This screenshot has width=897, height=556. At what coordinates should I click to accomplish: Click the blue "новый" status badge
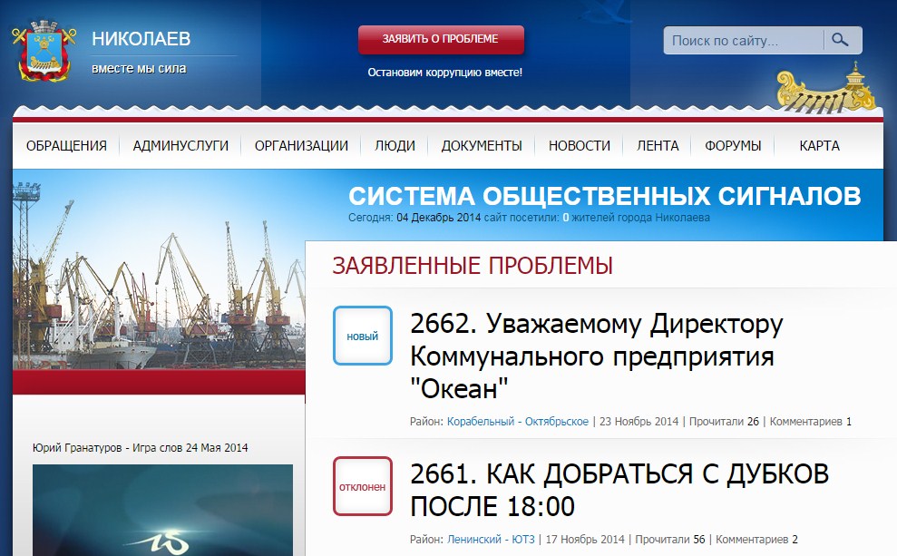(363, 336)
